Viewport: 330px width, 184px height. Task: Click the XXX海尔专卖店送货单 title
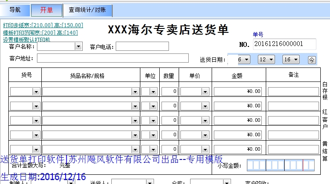pyautogui.click(x=169, y=30)
